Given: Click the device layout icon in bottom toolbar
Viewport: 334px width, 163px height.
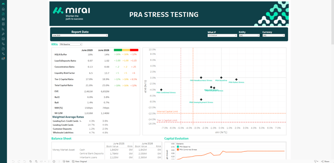Looking at the screenshot, I should coord(42,161).
